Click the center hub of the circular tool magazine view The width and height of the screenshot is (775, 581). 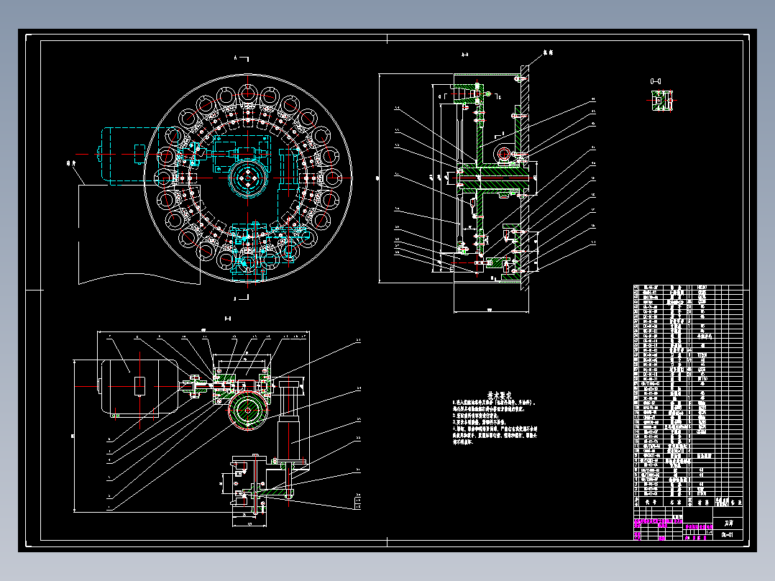tap(247, 178)
